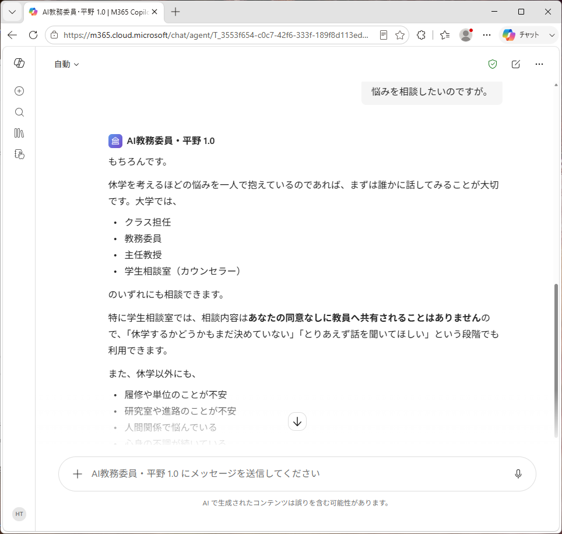Open browser settings and more menu
562x534 pixels.
coord(487,35)
